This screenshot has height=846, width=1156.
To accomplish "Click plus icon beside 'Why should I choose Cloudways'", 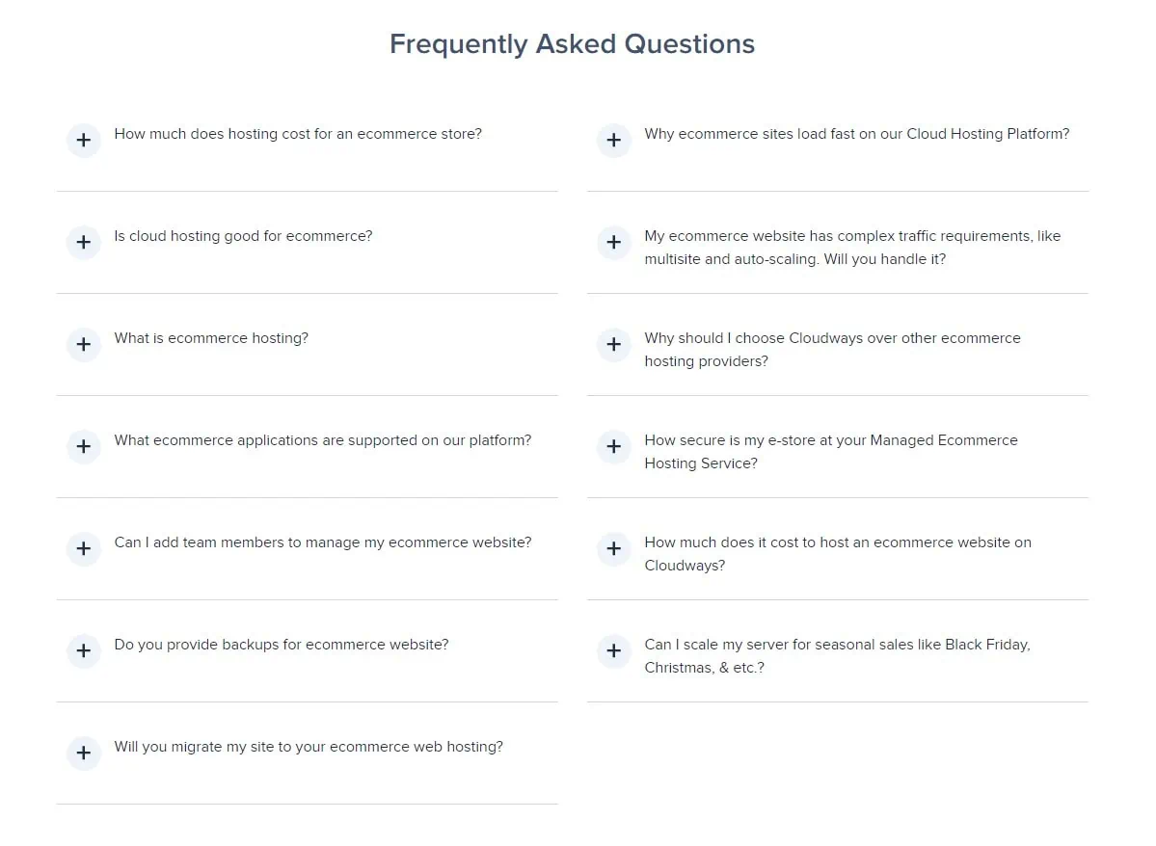I will coord(614,344).
